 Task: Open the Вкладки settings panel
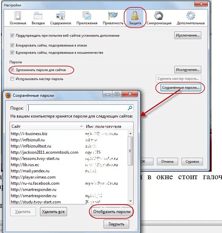point(38,18)
